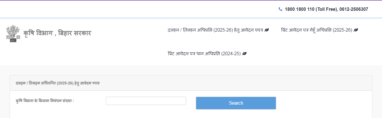Click leaf icon beside गेहूँ अधिप्राप्ति (2025-26)
382x118 pixels.
click(x=356, y=30)
